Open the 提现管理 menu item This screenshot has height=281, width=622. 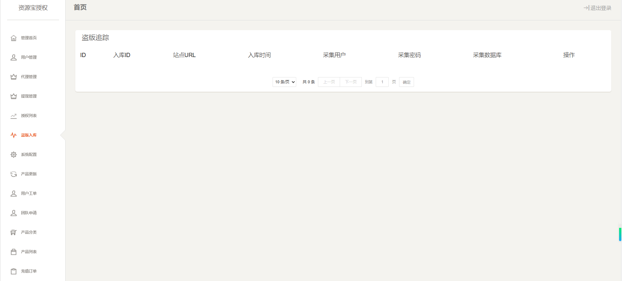pyautogui.click(x=29, y=96)
